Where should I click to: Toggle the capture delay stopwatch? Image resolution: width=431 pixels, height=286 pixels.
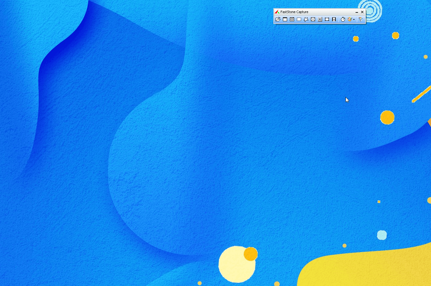tap(343, 19)
